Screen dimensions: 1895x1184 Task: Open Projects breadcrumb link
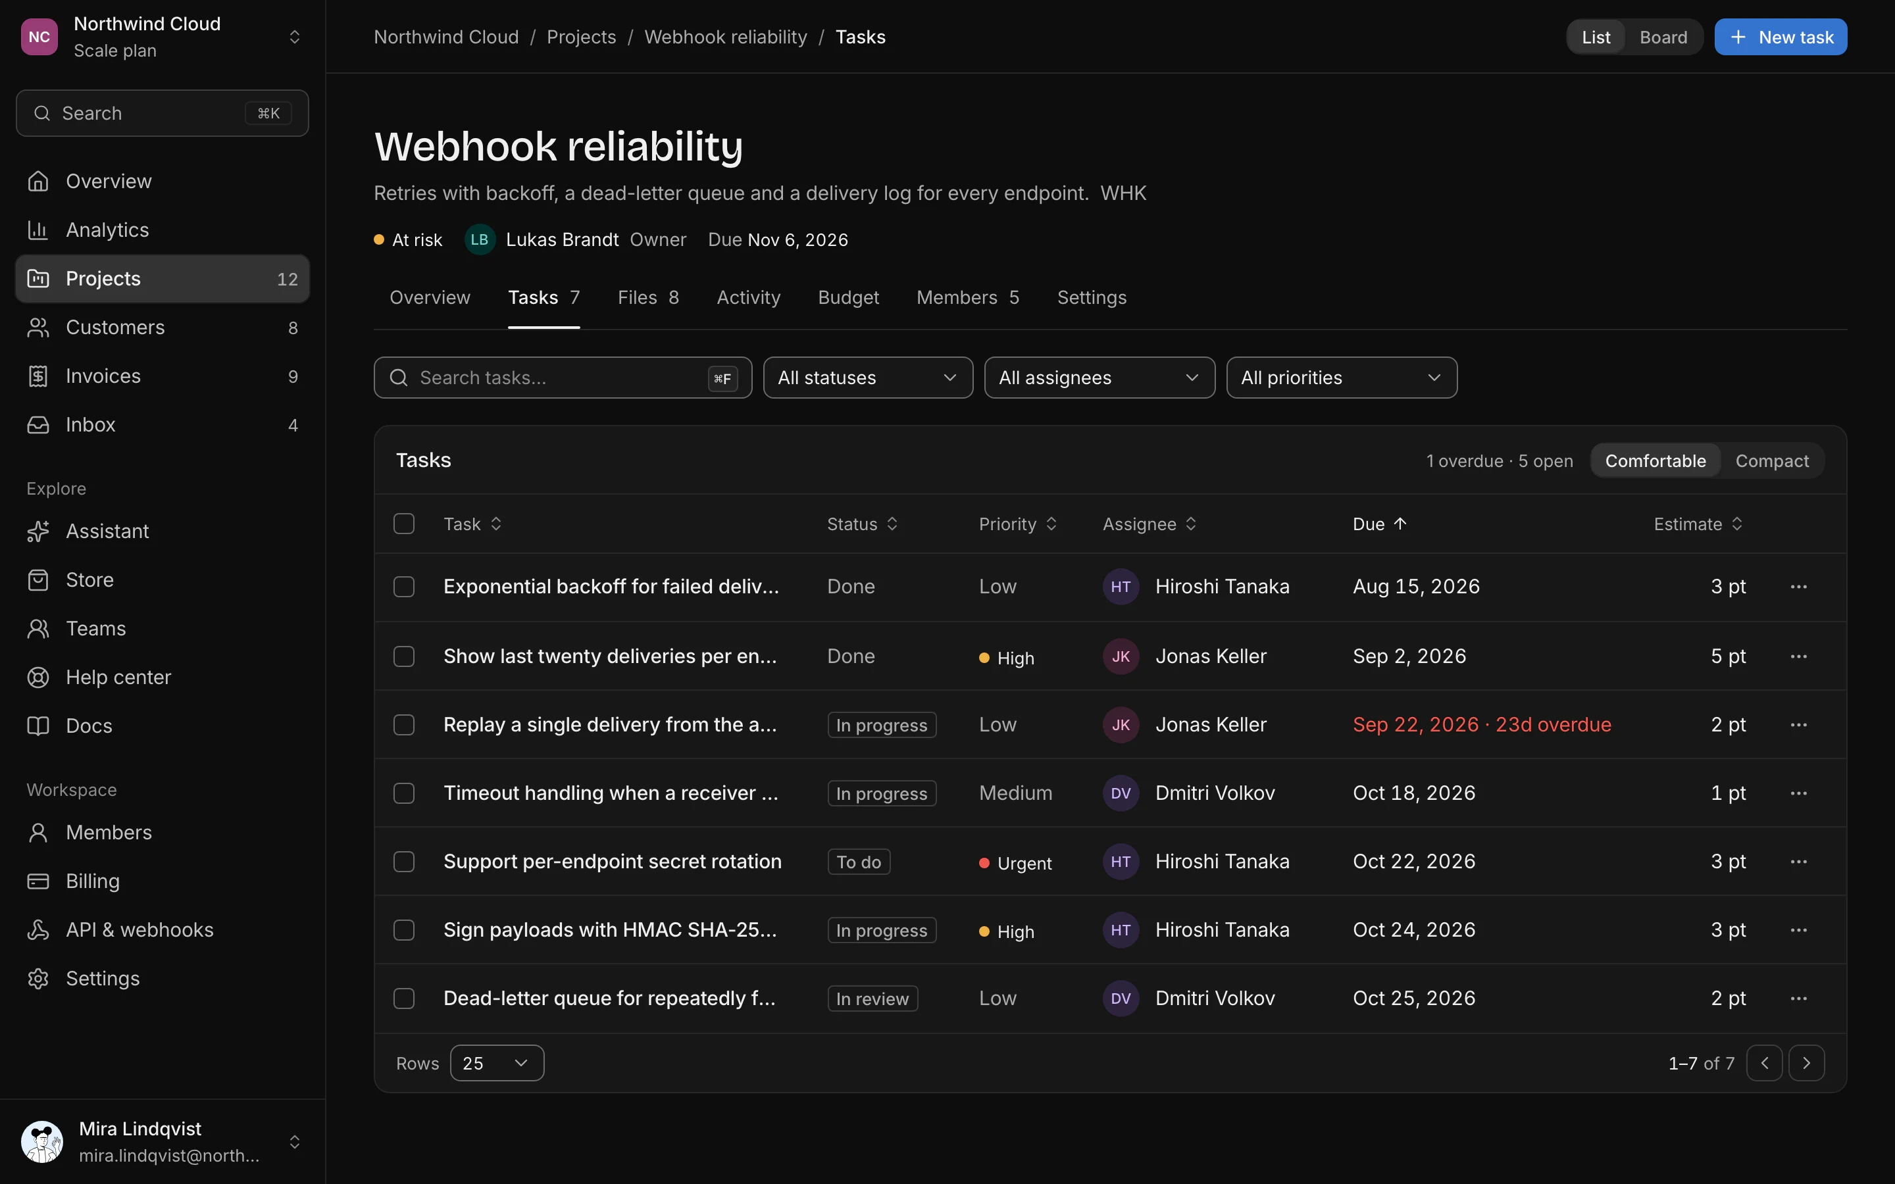click(581, 37)
